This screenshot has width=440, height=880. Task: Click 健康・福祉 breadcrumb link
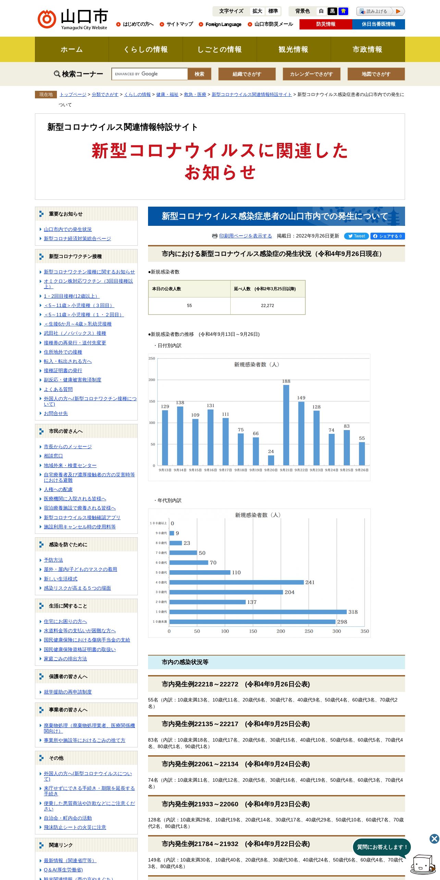167,95
